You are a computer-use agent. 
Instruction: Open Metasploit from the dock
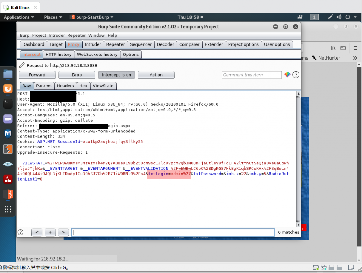tap(8, 134)
